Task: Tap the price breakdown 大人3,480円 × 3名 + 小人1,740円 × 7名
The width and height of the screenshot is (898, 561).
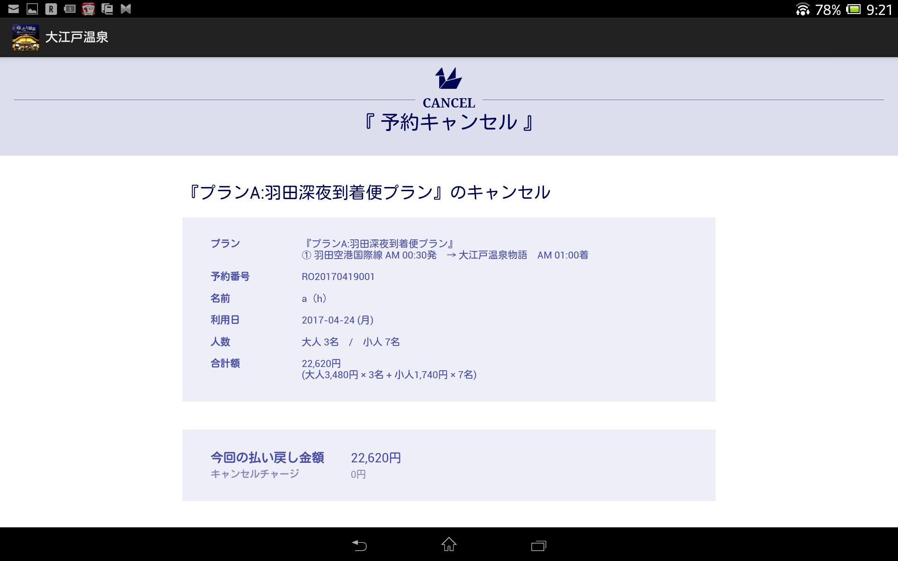Action: (389, 375)
